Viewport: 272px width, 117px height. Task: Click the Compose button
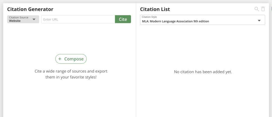71,59
